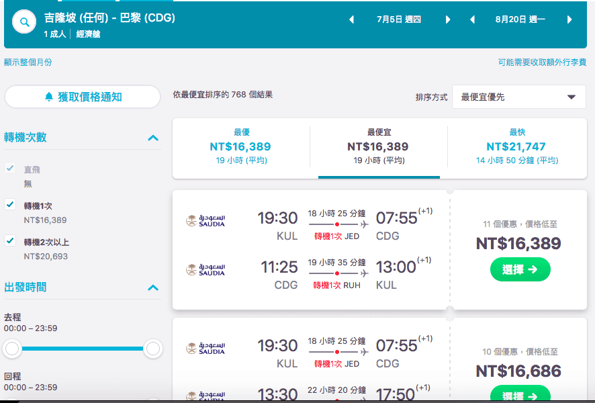This screenshot has width=595, height=403.
Task: Click the 768 個結果 results count text
Action: click(252, 95)
